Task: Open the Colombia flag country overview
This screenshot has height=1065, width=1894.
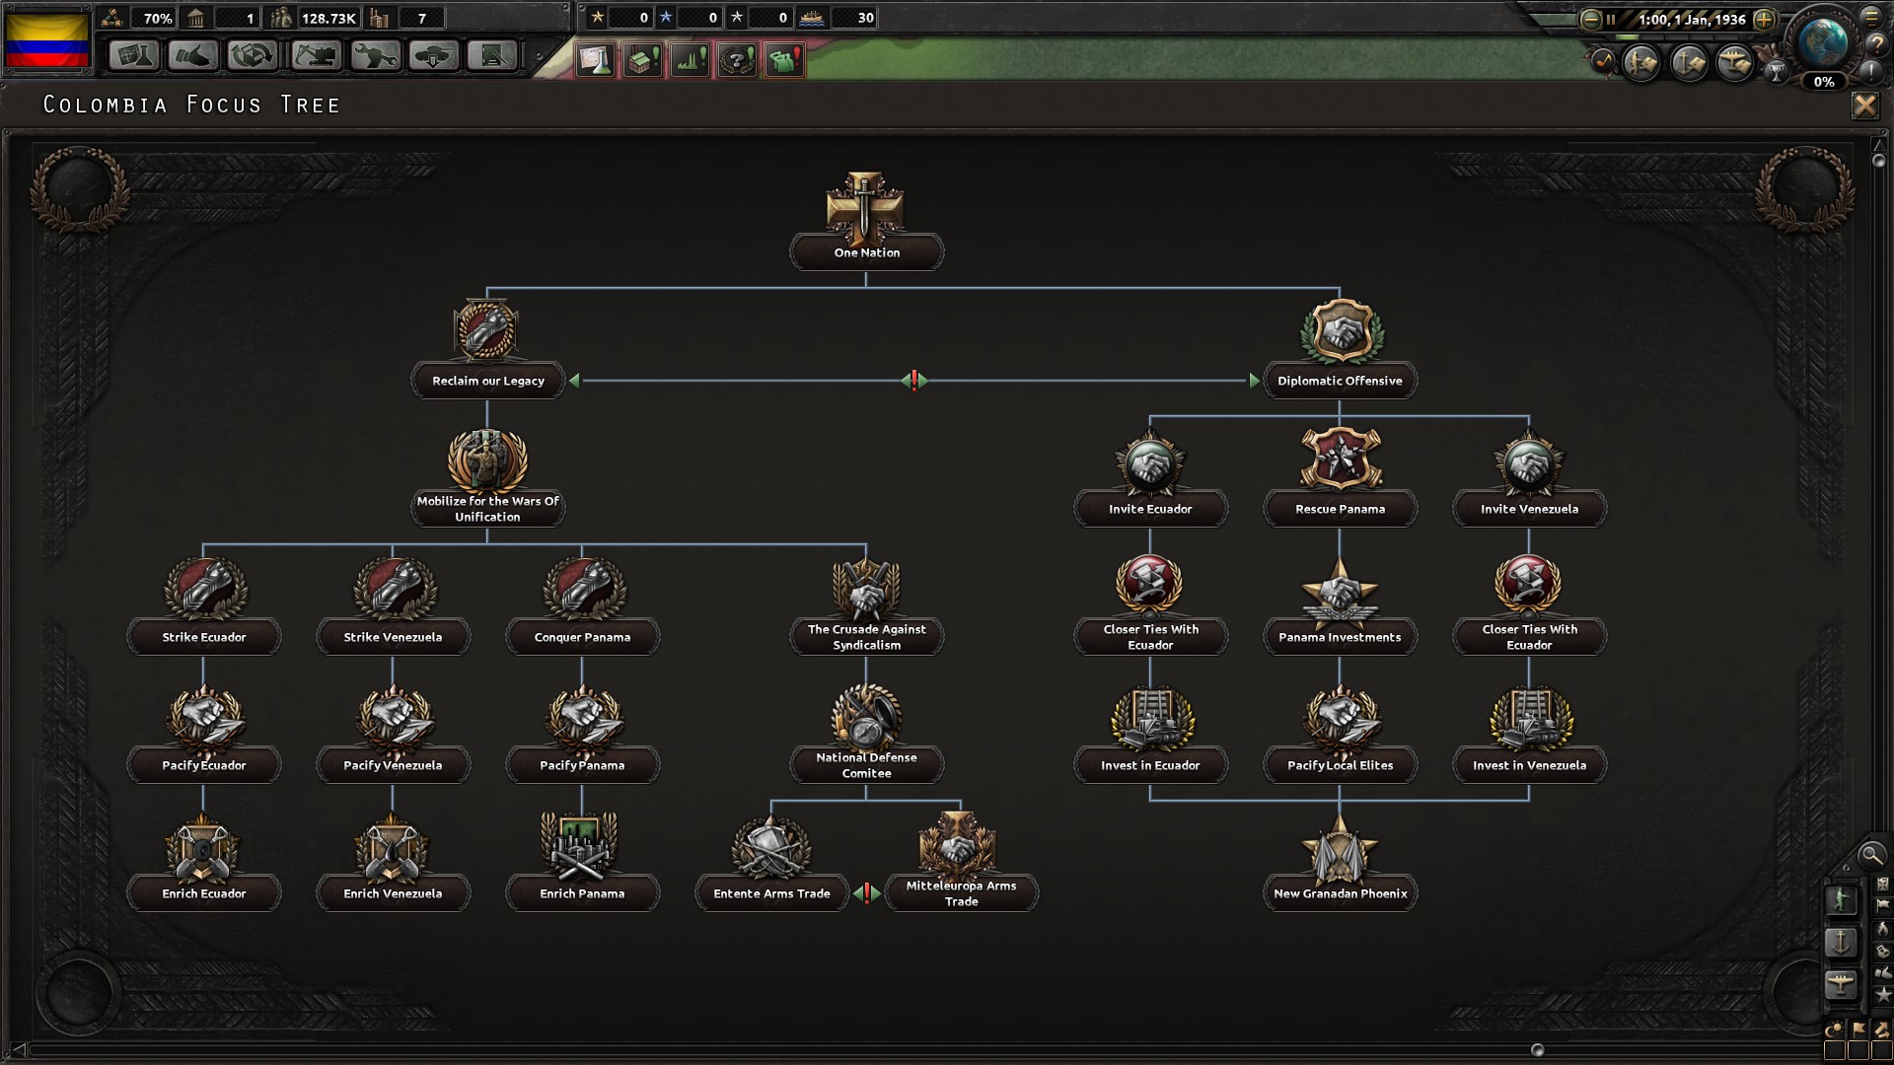Action: (47, 38)
